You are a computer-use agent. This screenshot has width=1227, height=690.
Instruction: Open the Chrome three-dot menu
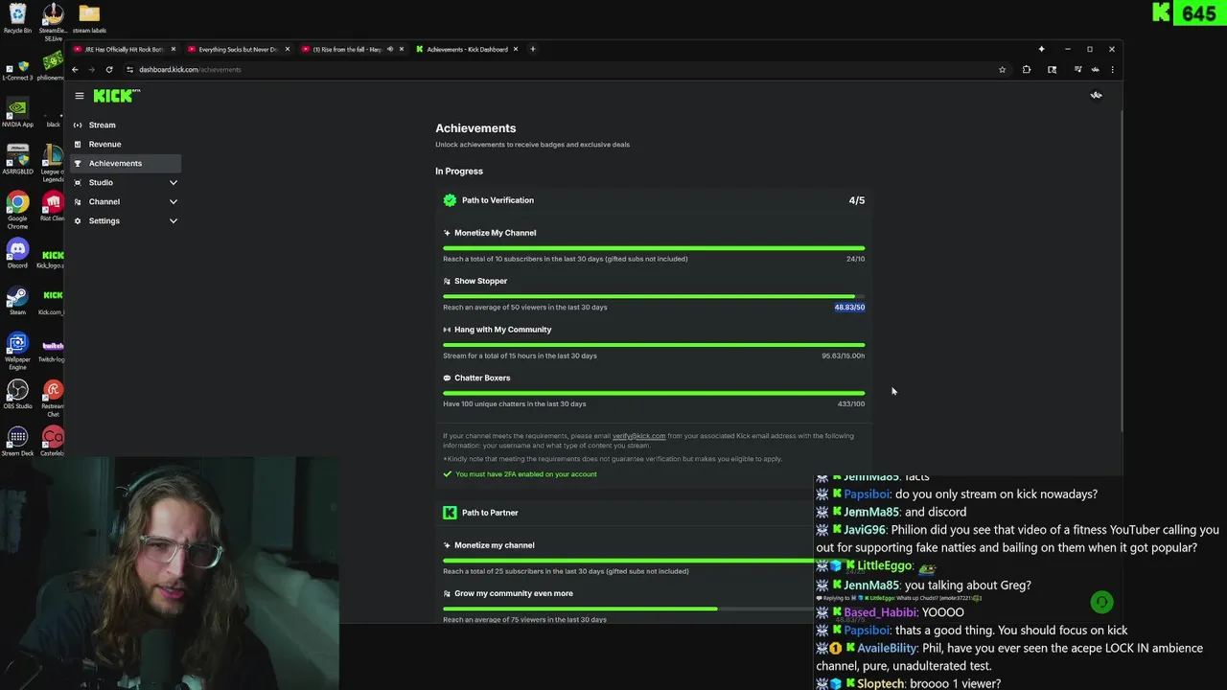[1112, 69]
